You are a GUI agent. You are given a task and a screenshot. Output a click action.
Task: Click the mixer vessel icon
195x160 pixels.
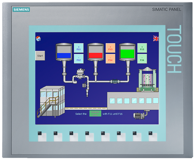[148, 79]
